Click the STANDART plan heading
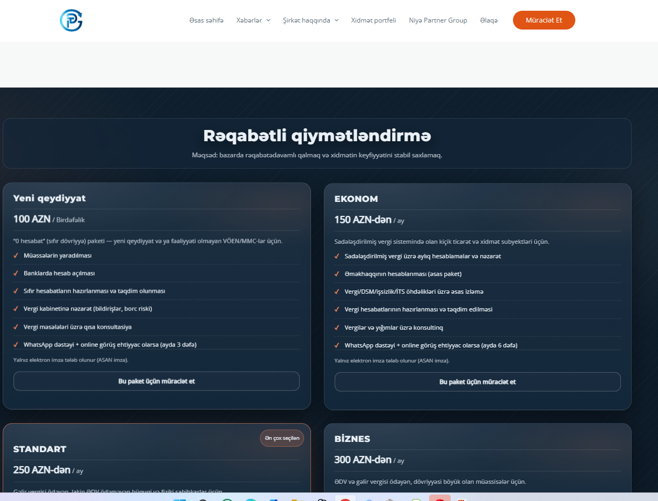Viewport: 658px width, 501px height. [x=40, y=449]
